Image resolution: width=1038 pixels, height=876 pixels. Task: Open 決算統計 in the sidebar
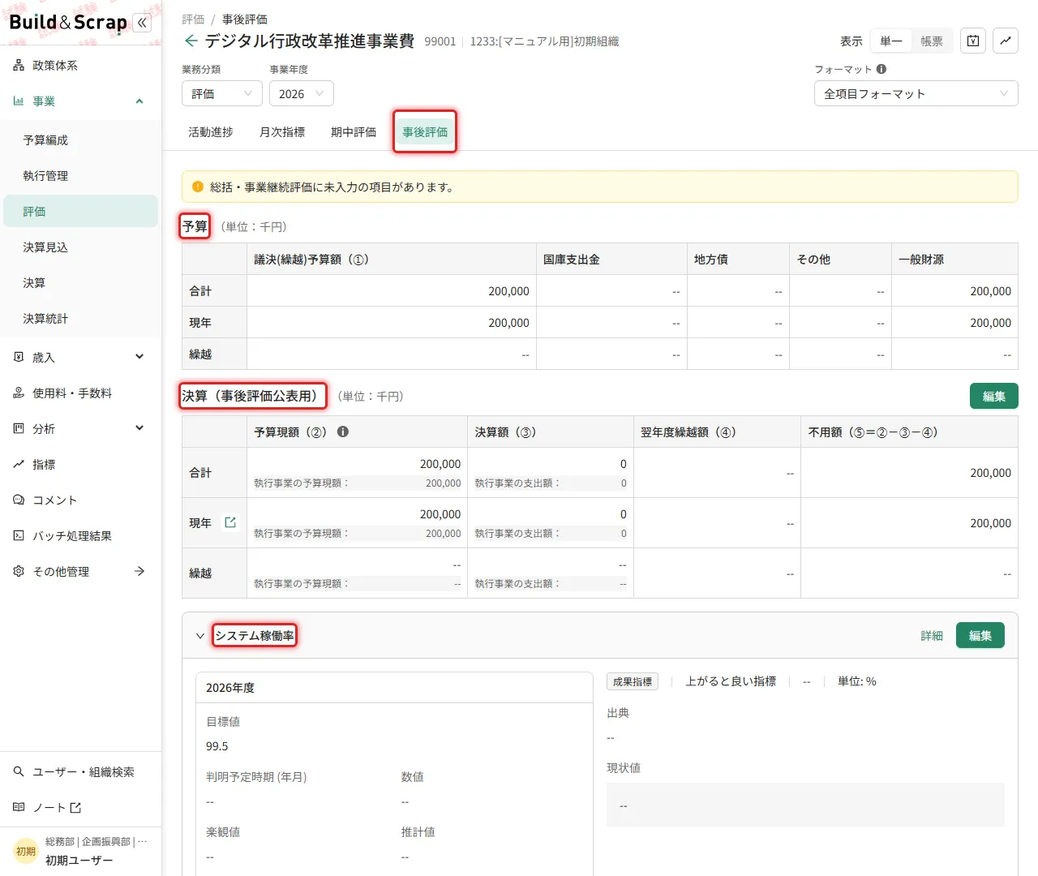(80, 318)
